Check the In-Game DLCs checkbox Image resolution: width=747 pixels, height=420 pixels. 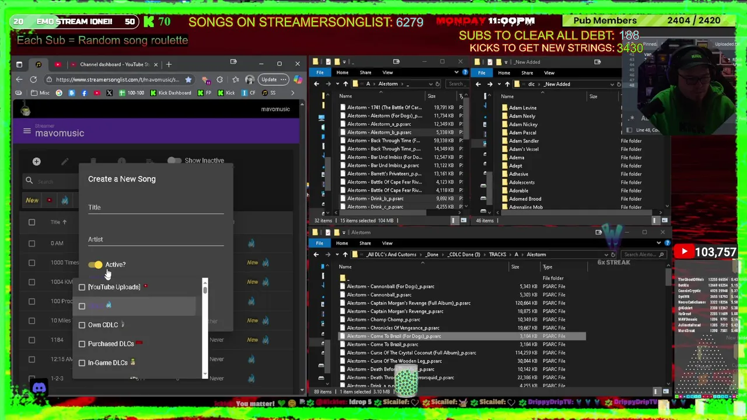pyautogui.click(x=82, y=363)
